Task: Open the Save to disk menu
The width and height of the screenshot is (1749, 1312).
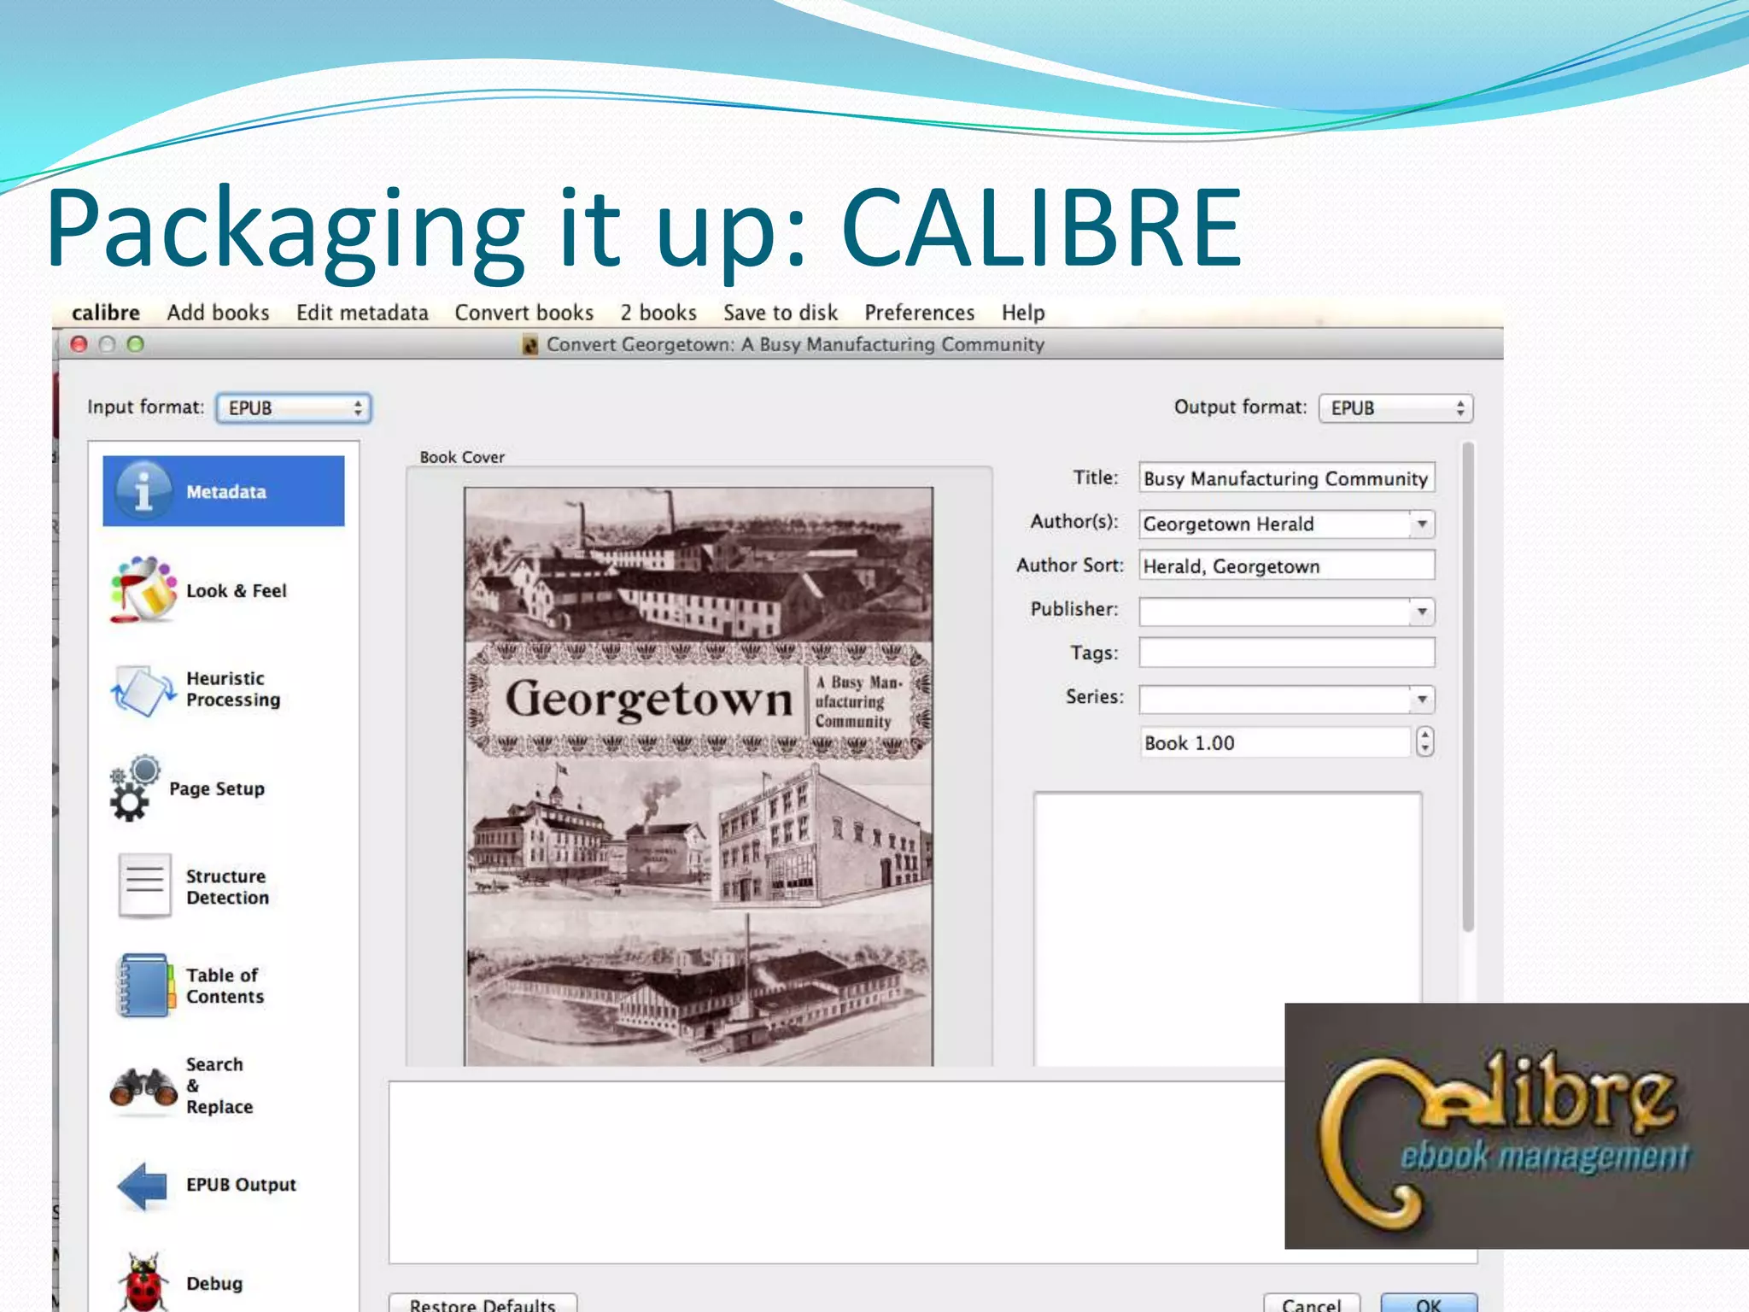Action: (x=781, y=313)
